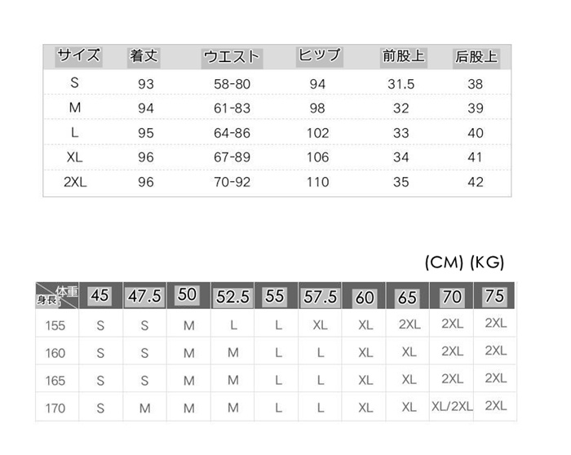Screen dimensions: 571x455
Task: Click the 后股上 column header
Action: (x=476, y=57)
